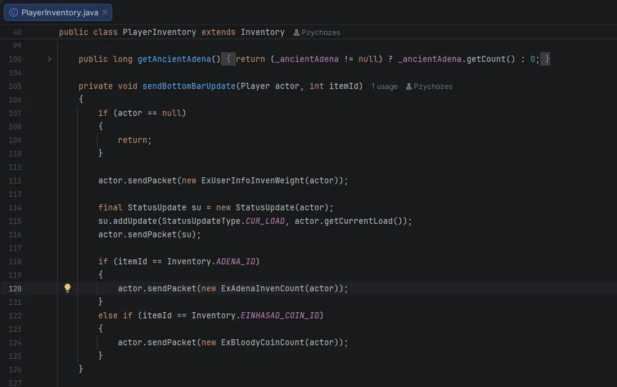
Task: Click the 'extends' keyword in the sticky header line
Action: 219,33
